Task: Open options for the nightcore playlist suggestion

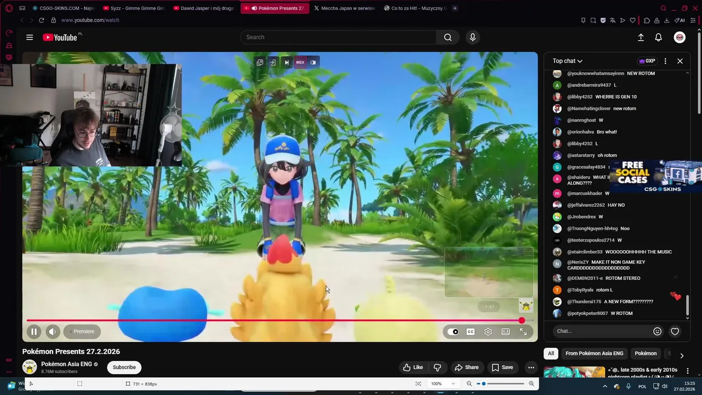Action: pos(688,371)
